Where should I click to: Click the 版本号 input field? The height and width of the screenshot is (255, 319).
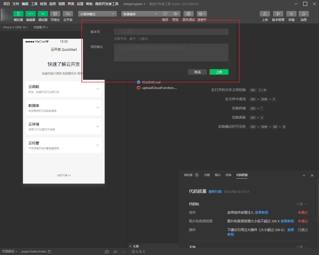(171, 32)
